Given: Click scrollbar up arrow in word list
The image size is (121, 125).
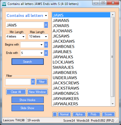Looking at the screenshot, I should (113, 15).
